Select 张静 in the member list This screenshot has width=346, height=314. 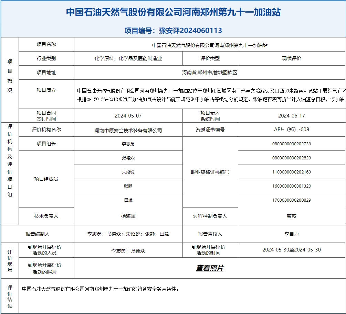128,186
